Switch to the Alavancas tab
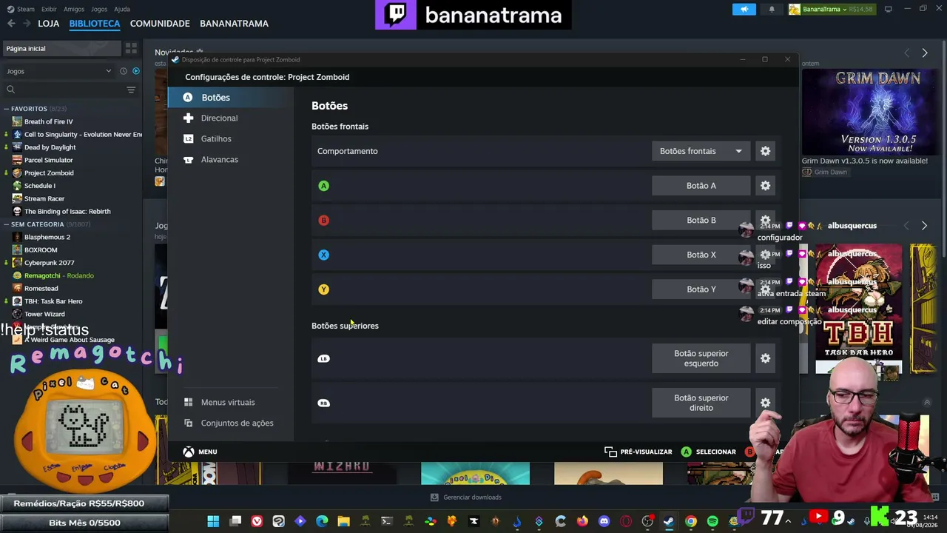The image size is (947, 533). pyautogui.click(x=231, y=160)
